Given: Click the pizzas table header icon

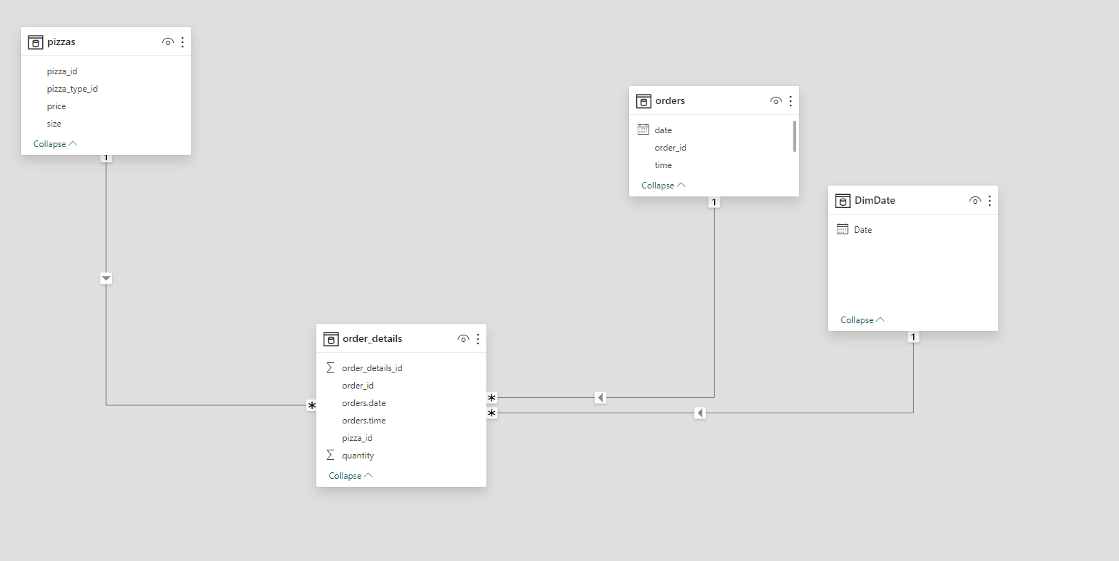Looking at the screenshot, I should point(36,42).
